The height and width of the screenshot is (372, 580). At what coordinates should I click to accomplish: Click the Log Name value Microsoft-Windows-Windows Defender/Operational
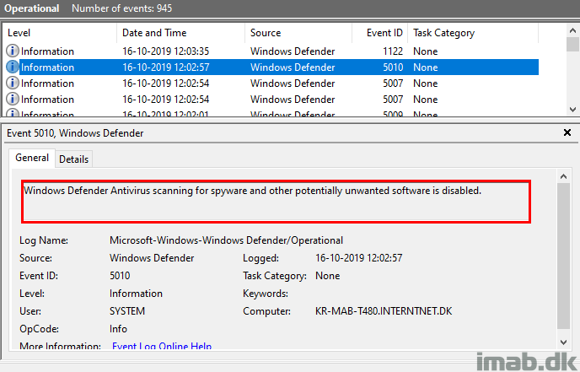[x=226, y=240]
